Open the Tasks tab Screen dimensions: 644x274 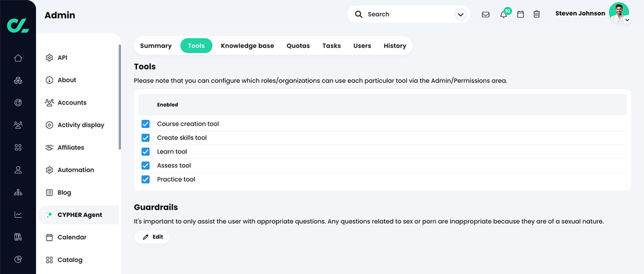click(332, 46)
